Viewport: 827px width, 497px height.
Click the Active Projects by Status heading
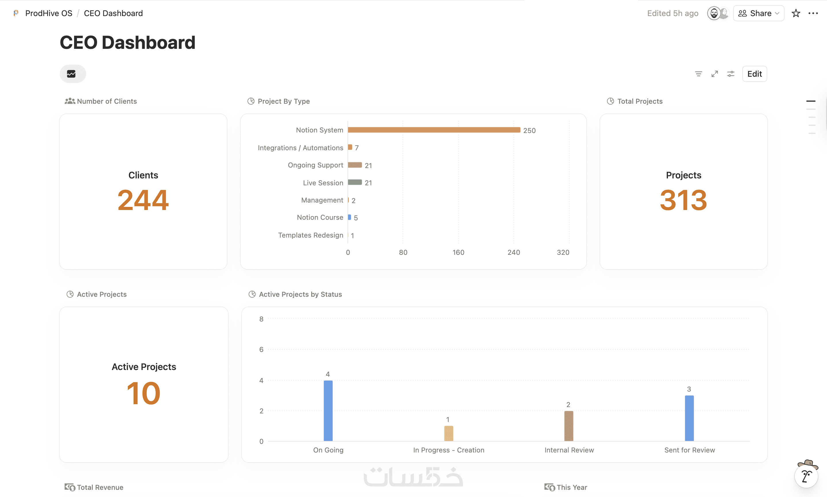tap(300, 294)
